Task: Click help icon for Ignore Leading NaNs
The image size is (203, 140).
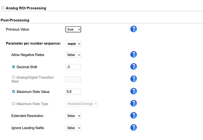Action: tap(134, 127)
